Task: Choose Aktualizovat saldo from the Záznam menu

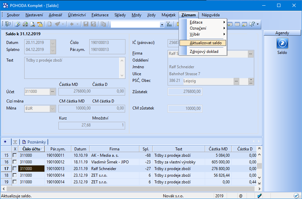Action: click(x=203, y=43)
